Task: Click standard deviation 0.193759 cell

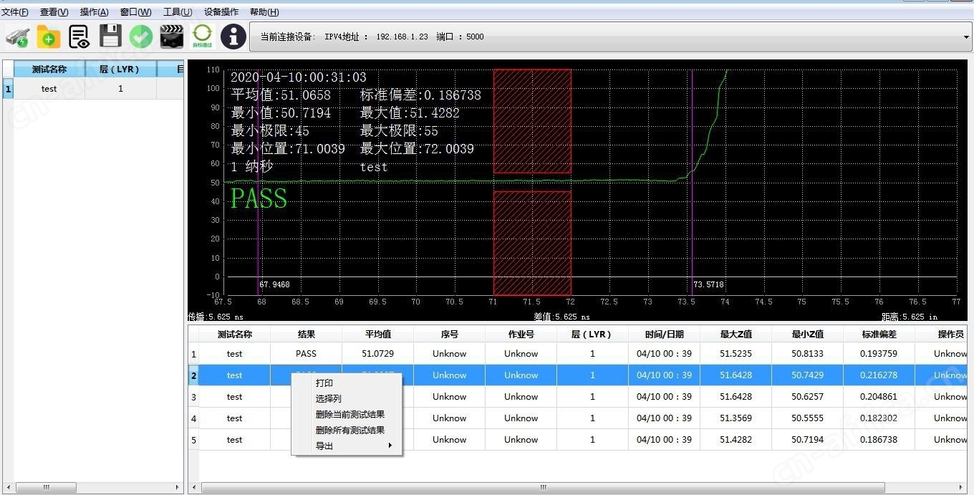Action: click(879, 354)
